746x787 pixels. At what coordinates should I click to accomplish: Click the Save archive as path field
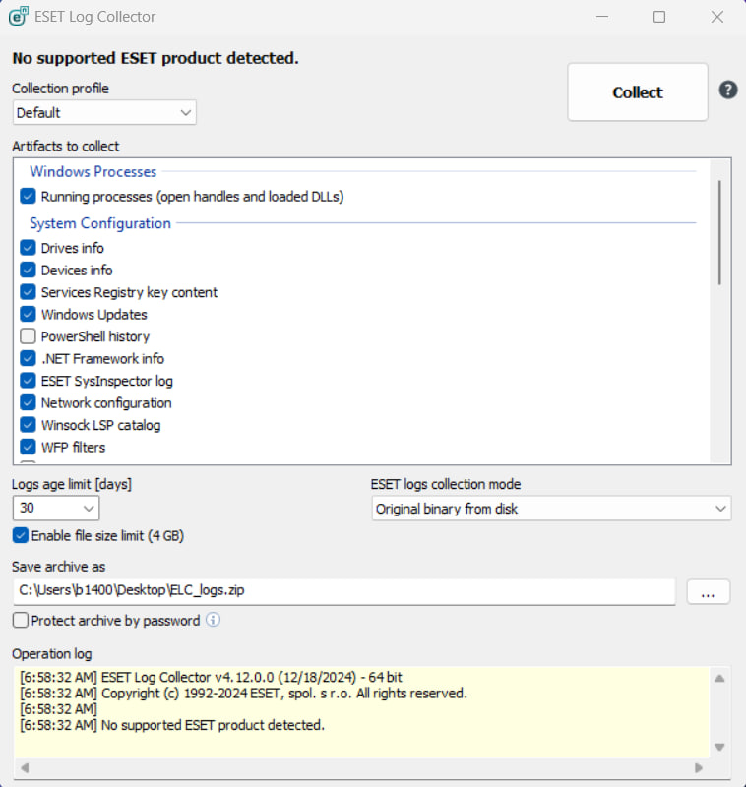343,591
